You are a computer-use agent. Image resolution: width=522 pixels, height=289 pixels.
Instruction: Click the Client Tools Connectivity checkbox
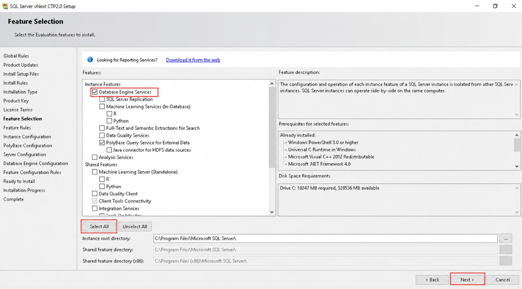pos(95,201)
